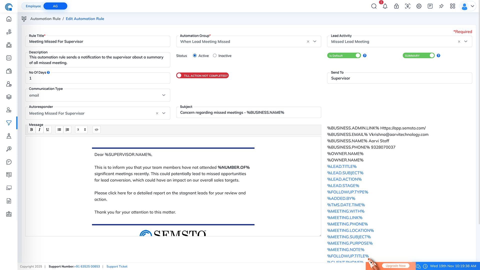Viewport: 480px width, 270px height.
Task: Open the settings gear icon
Action: [419, 6]
